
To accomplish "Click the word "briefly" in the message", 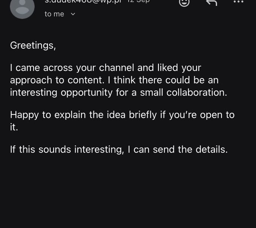I will (x=143, y=115).
